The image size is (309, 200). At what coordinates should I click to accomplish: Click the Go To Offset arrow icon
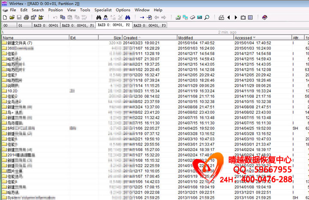[x=142, y=18]
